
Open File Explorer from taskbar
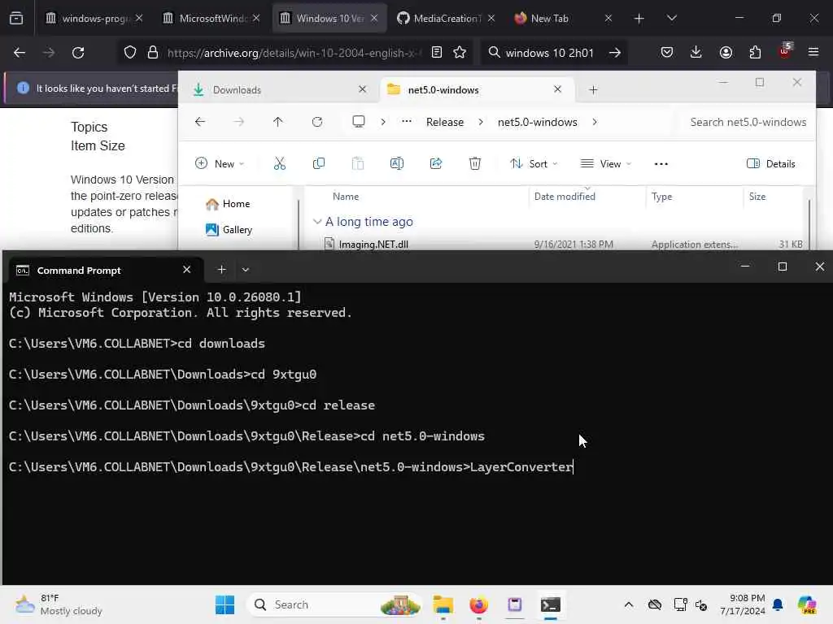coord(443,604)
